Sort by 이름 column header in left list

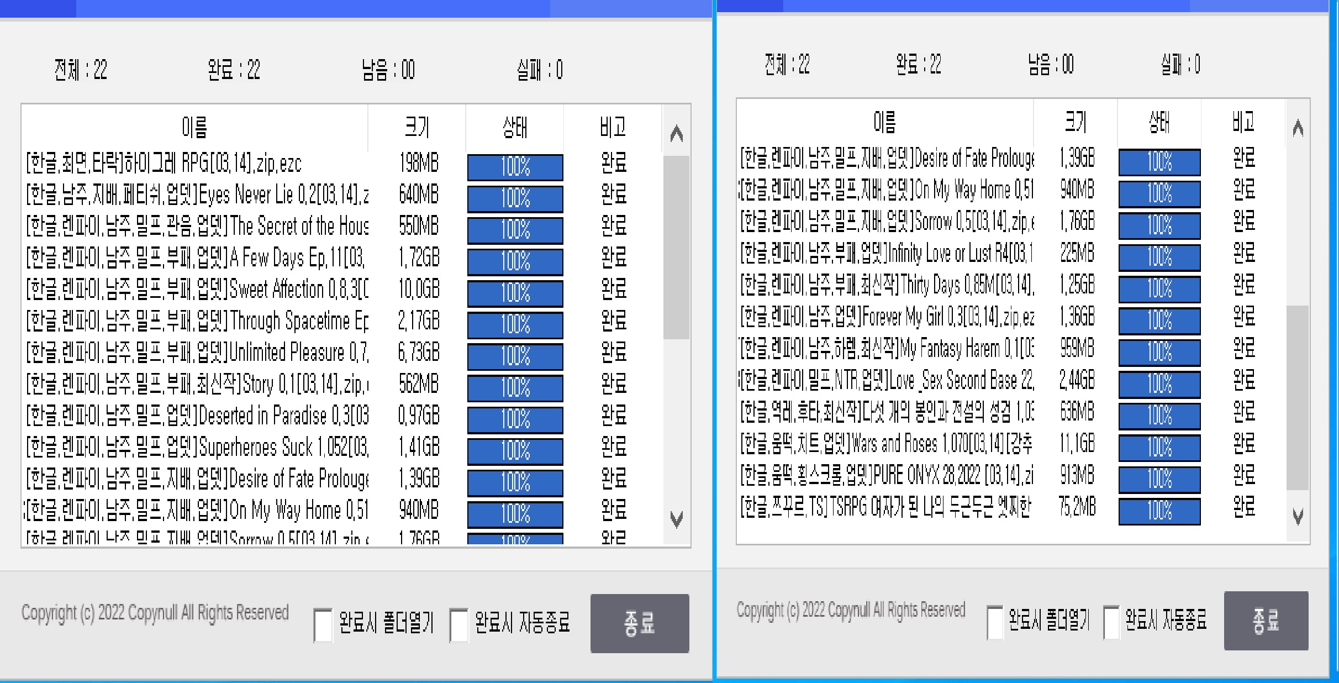pyautogui.click(x=194, y=127)
